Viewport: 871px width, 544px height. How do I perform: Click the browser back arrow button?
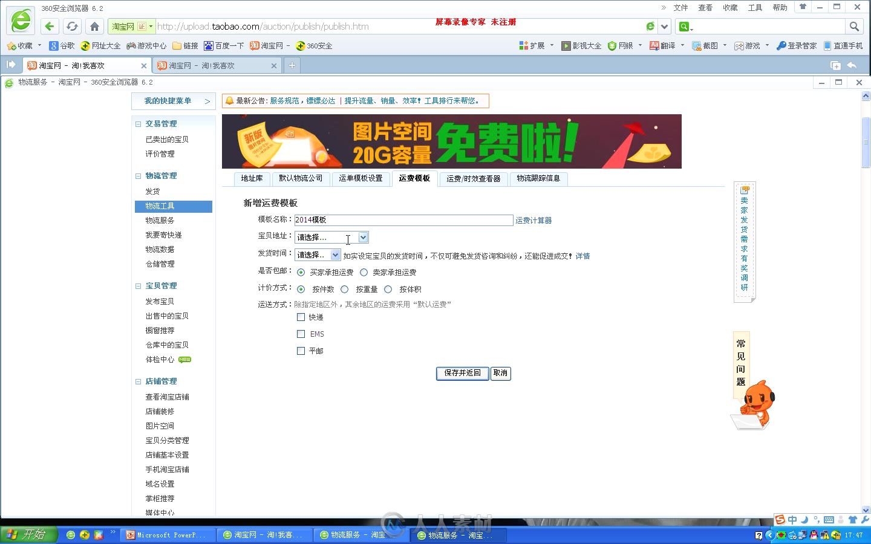[50, 26]
